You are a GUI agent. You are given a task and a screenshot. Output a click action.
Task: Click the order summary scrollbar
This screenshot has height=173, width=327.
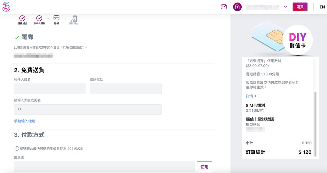(316, 124)
